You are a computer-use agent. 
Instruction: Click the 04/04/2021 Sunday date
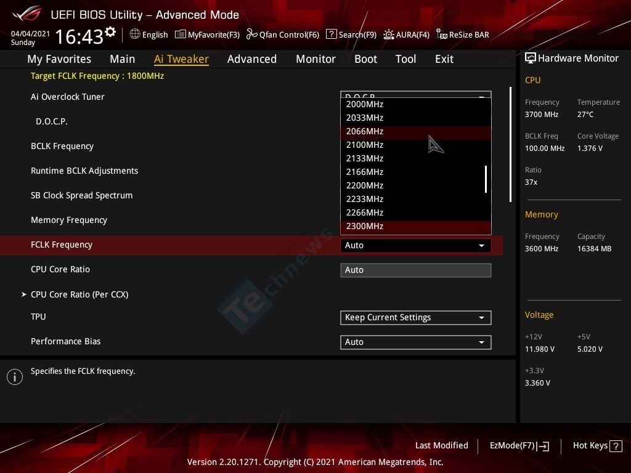30,38
